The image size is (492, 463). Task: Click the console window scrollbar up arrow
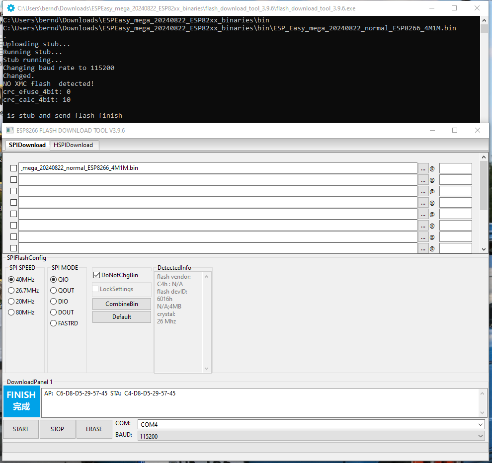pyautogui.click(x=484, y=20)
